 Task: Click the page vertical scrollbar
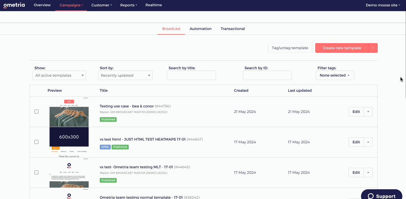pyautogui.click(x=405, y=55)
